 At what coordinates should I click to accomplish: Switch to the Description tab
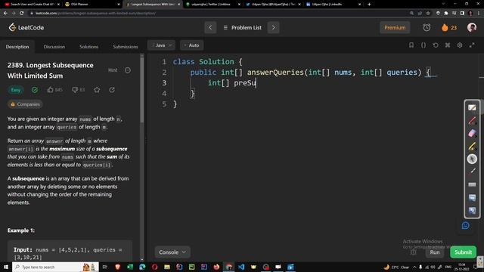coord(17,47)
